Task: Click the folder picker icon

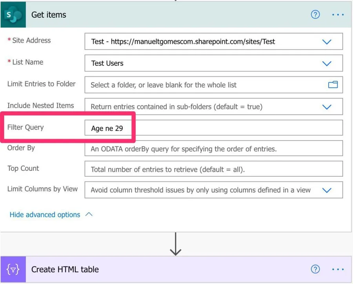Action: point(333,85)
